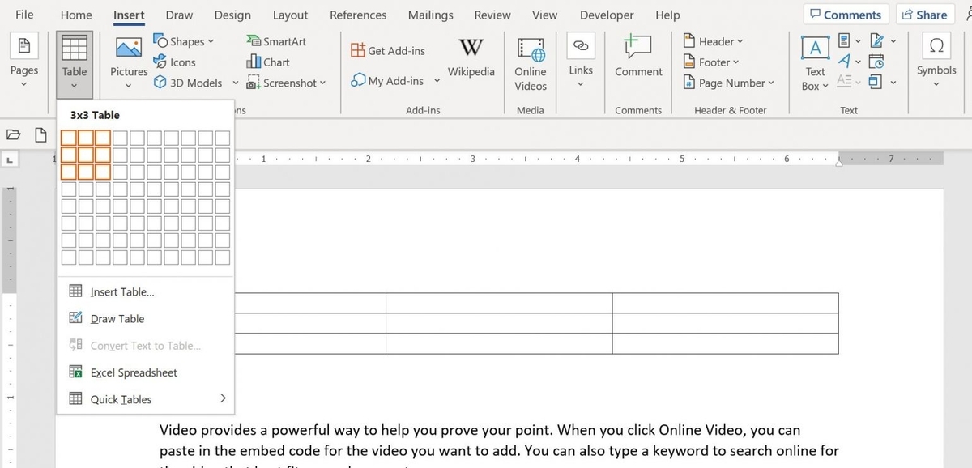Open the Developer tab

(x=607, y=14)
